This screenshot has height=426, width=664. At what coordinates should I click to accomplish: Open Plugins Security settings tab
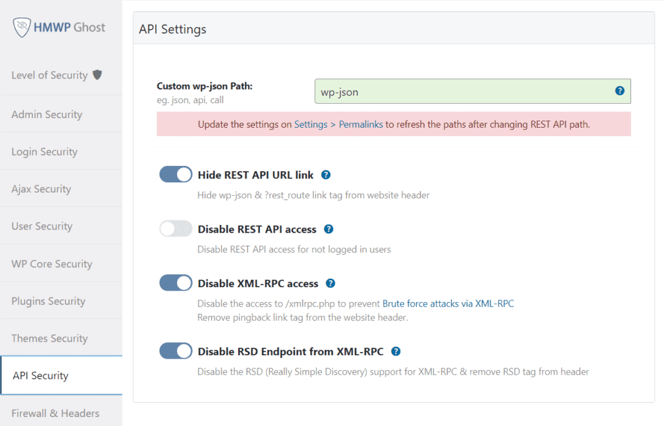[x=48, y=301]
